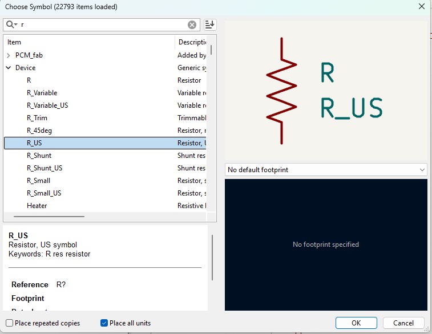Viewport: 432px width, 334px height.
Task: Select R_Variable_US symbol
Action: click(47, 105)
